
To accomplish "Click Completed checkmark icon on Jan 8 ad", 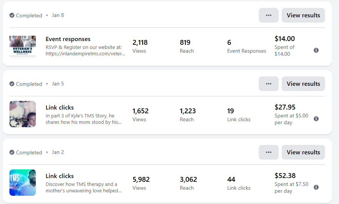I will pos(12,15).
